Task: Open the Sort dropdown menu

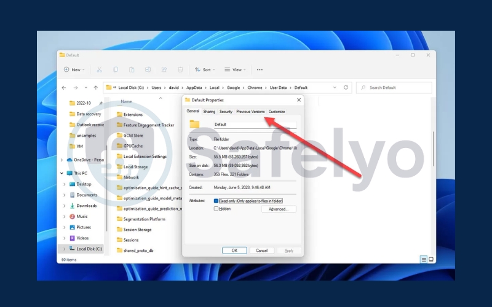Action: (205, 69)
